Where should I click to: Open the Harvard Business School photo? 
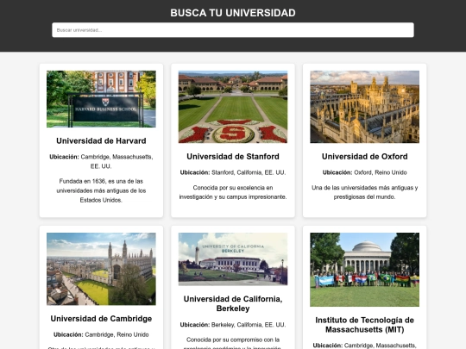click(101, 99)
